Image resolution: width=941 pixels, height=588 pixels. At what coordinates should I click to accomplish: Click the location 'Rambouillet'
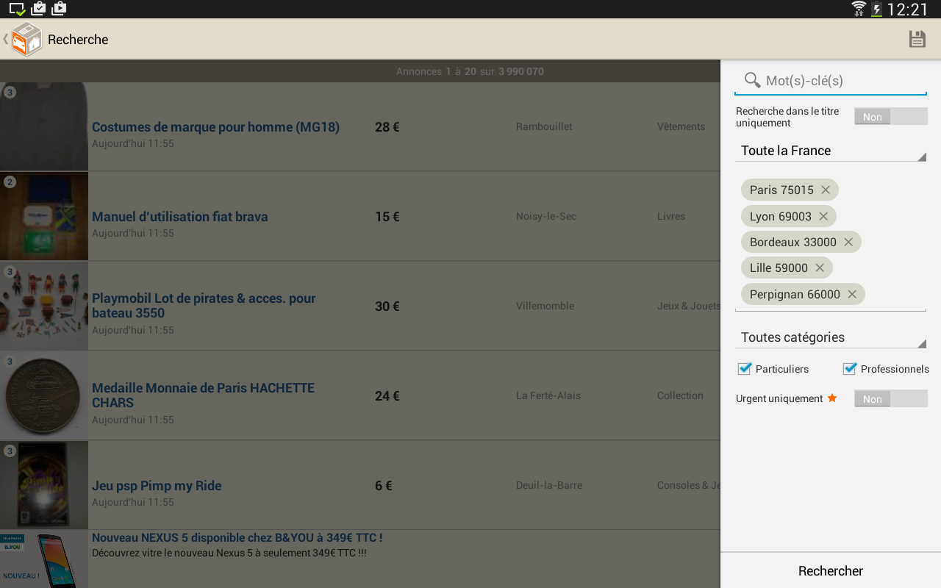pos(544,126)
